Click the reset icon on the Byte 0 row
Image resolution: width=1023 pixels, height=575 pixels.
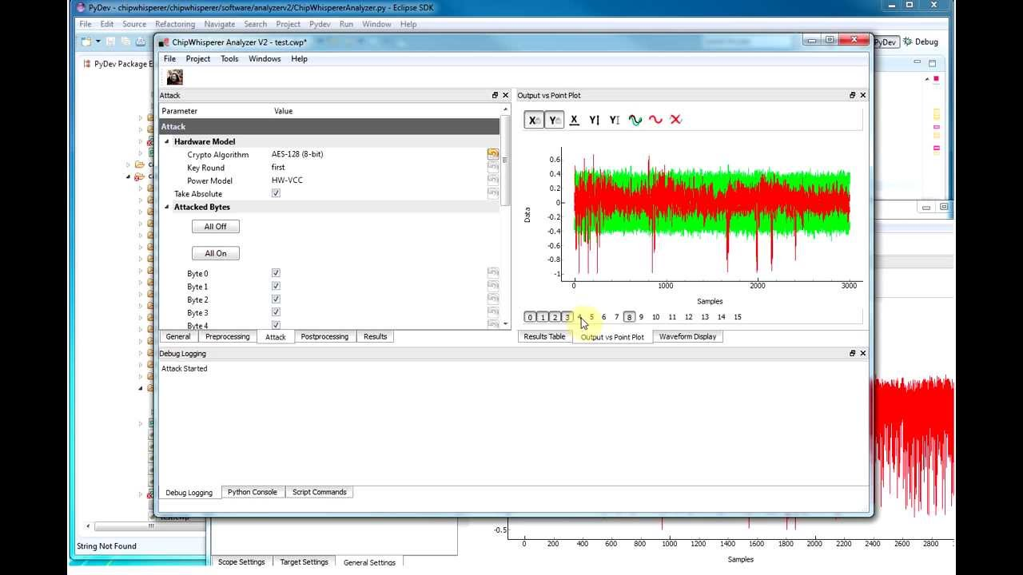(493, 273)
